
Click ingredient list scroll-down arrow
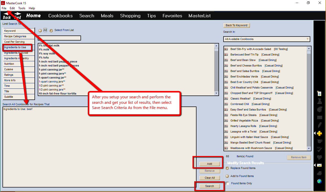(x=216, y=93)
